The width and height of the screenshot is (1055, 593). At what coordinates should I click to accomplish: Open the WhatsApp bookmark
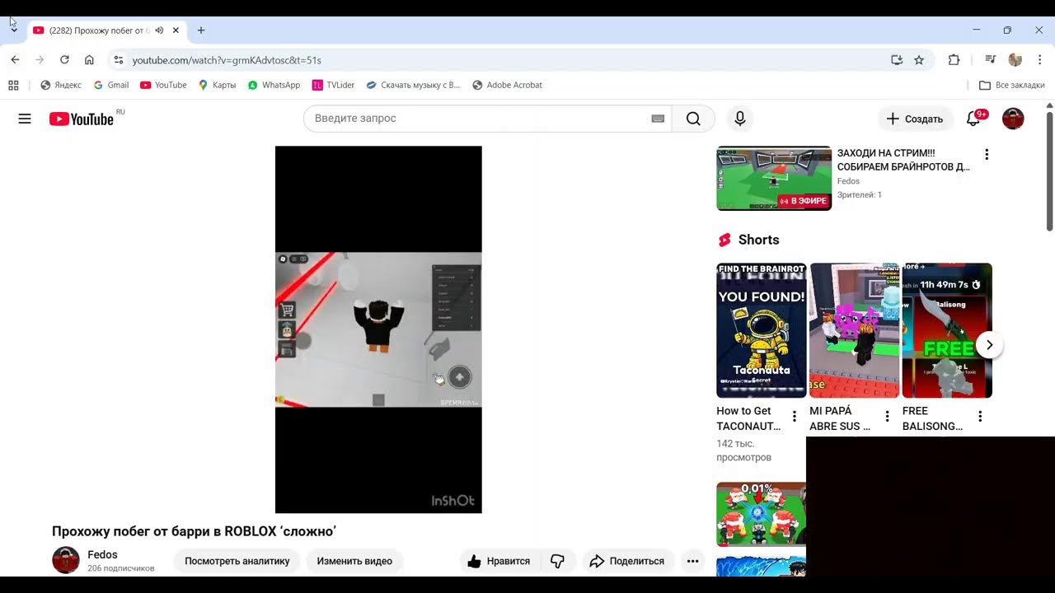pyautogui.click(x=274, y=85)
